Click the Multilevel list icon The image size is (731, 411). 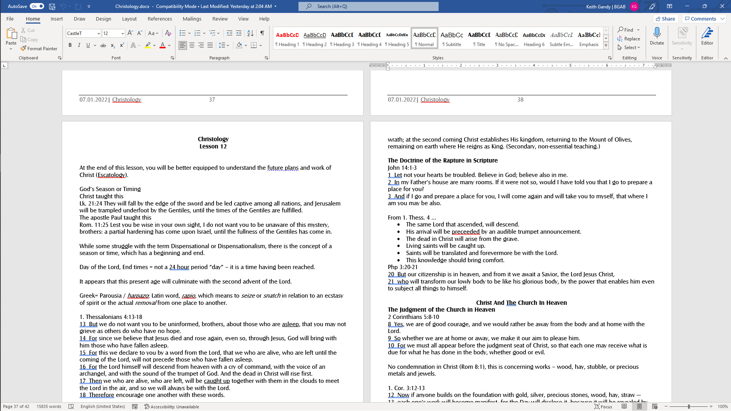pos(212,33)
